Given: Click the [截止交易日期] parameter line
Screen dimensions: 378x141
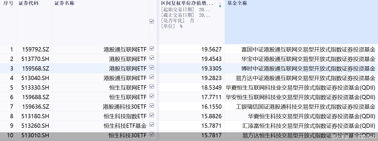Looking at the screenshot, I should coord(186,15).
